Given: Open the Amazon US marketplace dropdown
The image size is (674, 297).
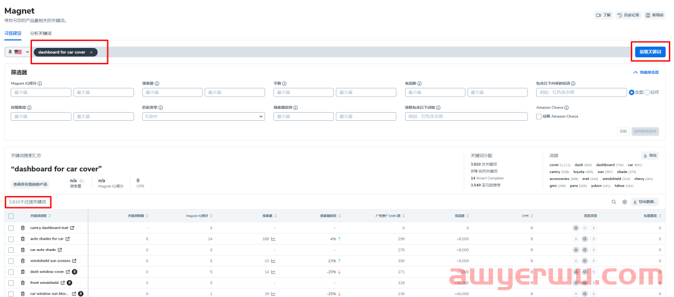Looking at the screenshot, I should click(18, 52).
